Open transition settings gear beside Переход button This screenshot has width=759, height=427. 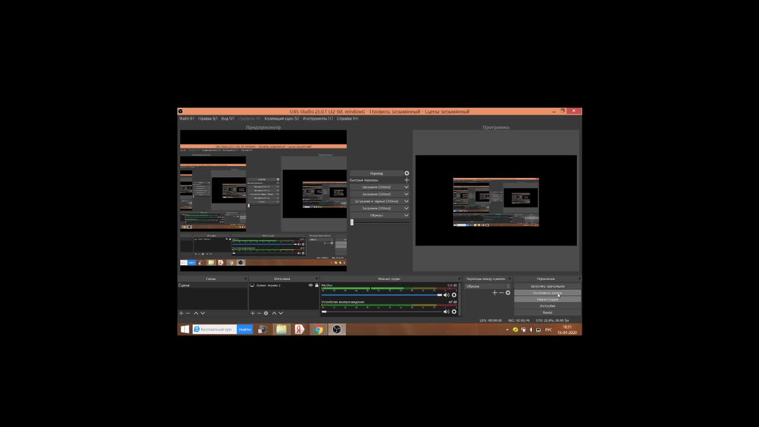[407, 173]
